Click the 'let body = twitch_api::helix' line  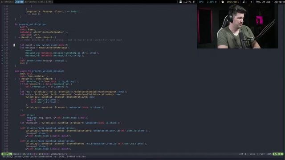(x=71, y=94)
